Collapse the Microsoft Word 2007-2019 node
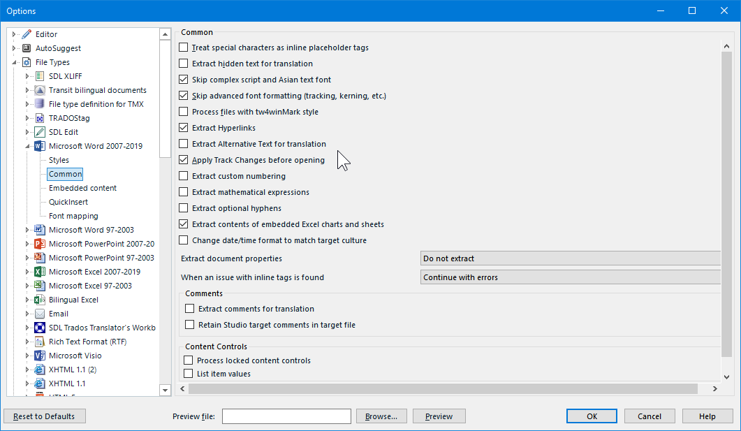 [27, 146]
